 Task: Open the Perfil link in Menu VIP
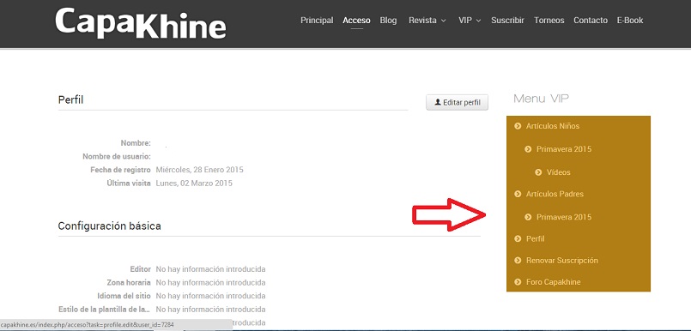click(536, 238)
